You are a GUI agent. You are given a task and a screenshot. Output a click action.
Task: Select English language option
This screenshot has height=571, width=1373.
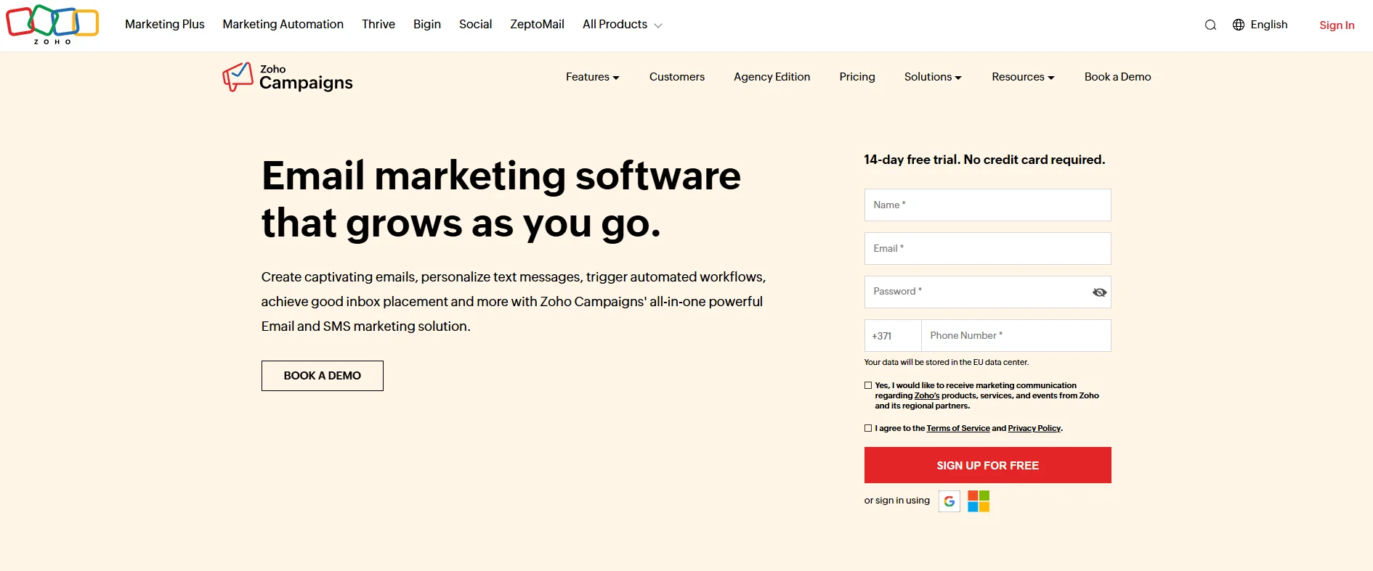(1269, 25)
